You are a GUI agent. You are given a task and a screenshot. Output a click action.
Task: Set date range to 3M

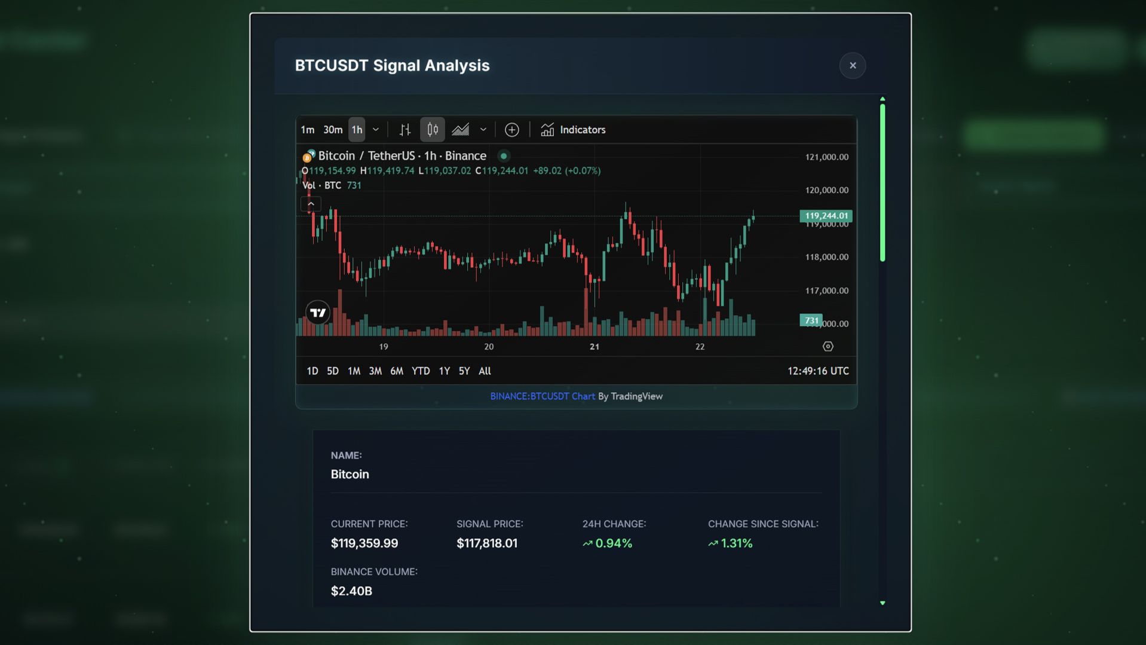click(375, 371)
